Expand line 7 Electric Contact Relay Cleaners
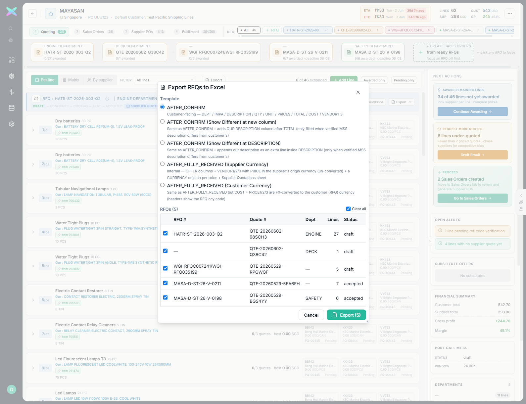 coord(33,334)
